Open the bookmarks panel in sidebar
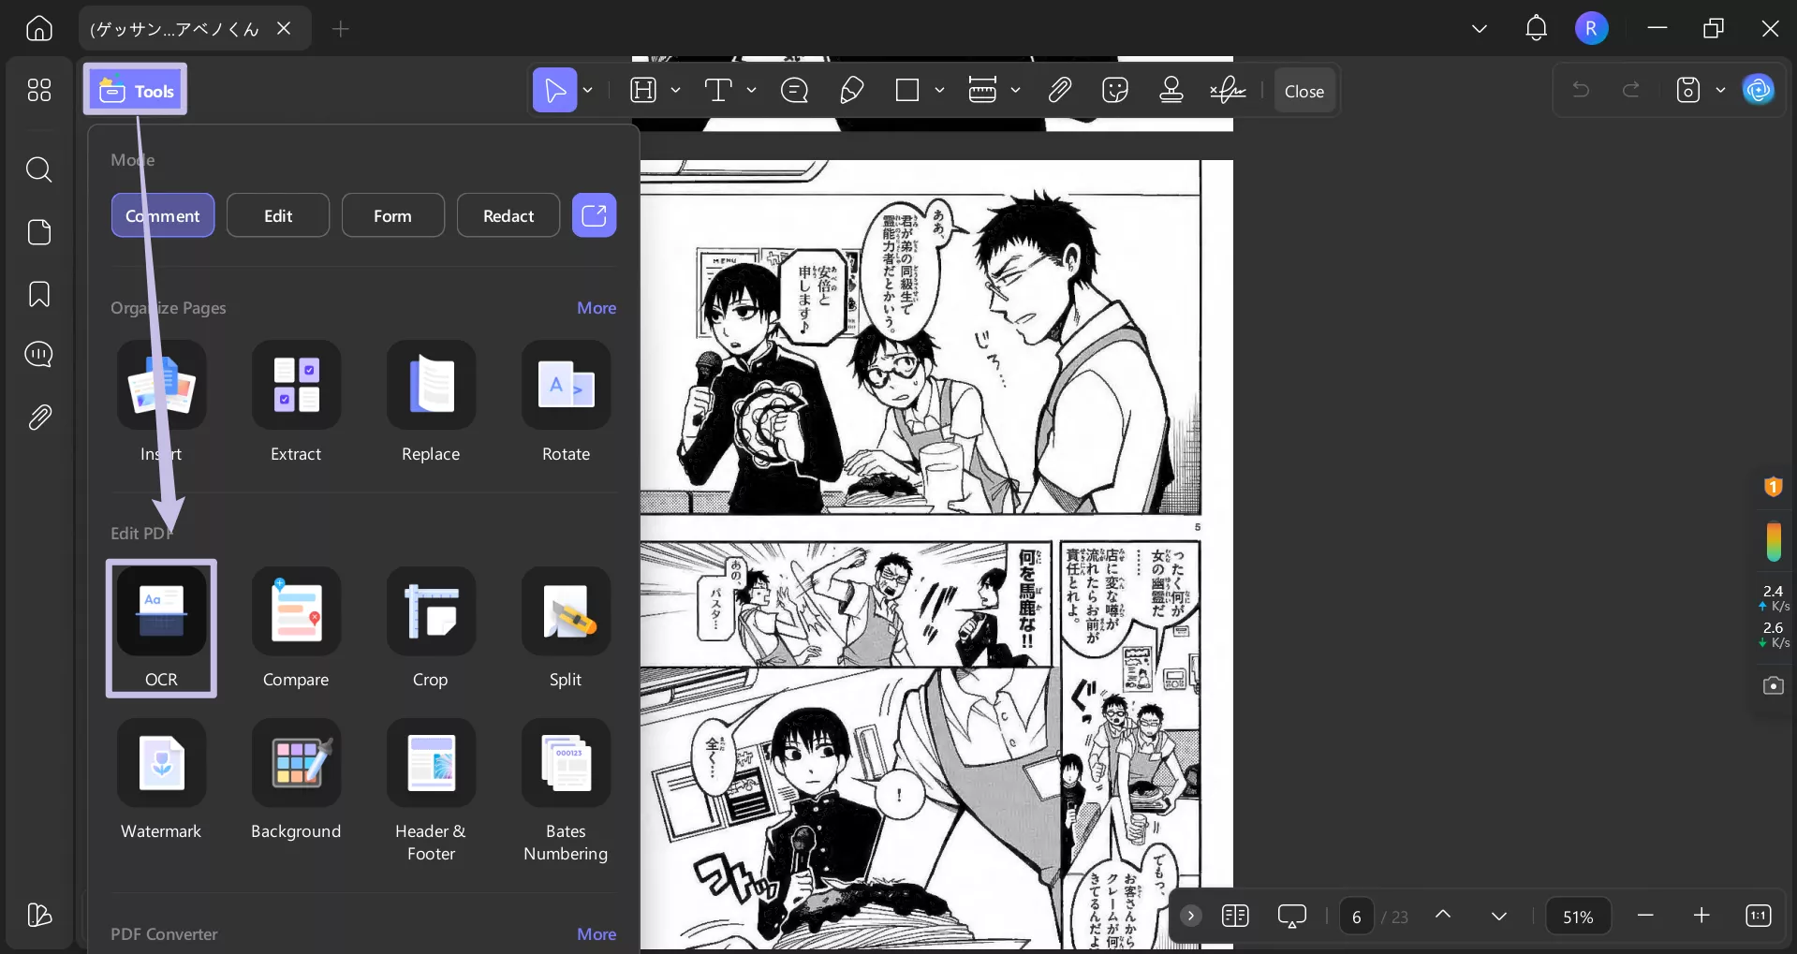This screenshot has width=1797, height=954. pyautogui.click(x=39, y=294)
